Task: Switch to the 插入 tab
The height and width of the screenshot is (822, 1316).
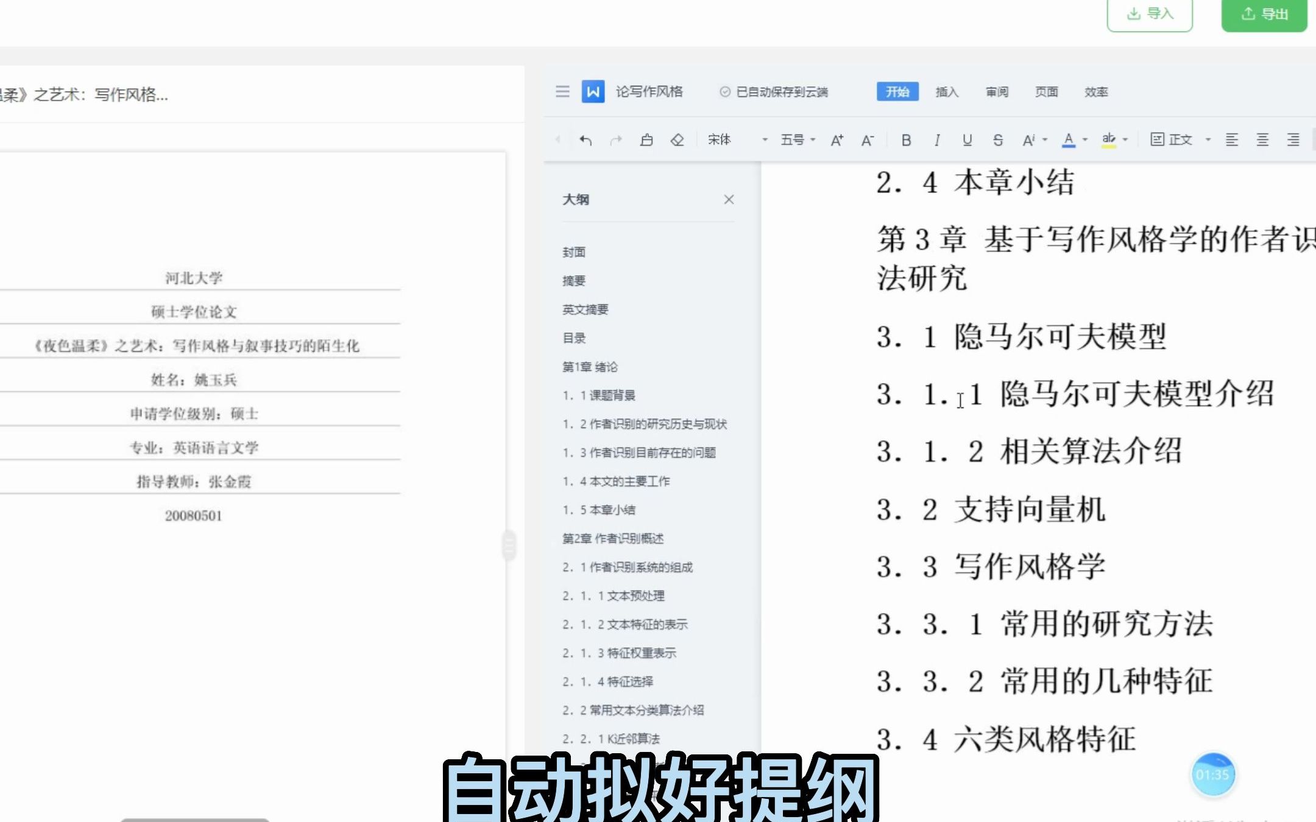Action: pos(947,92)
